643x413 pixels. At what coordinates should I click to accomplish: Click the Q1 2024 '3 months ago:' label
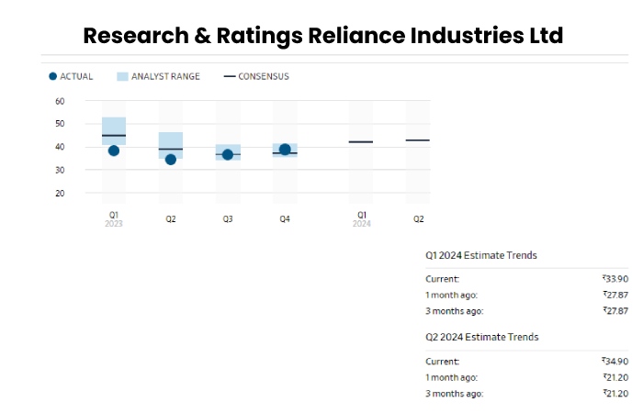[455, 311]
